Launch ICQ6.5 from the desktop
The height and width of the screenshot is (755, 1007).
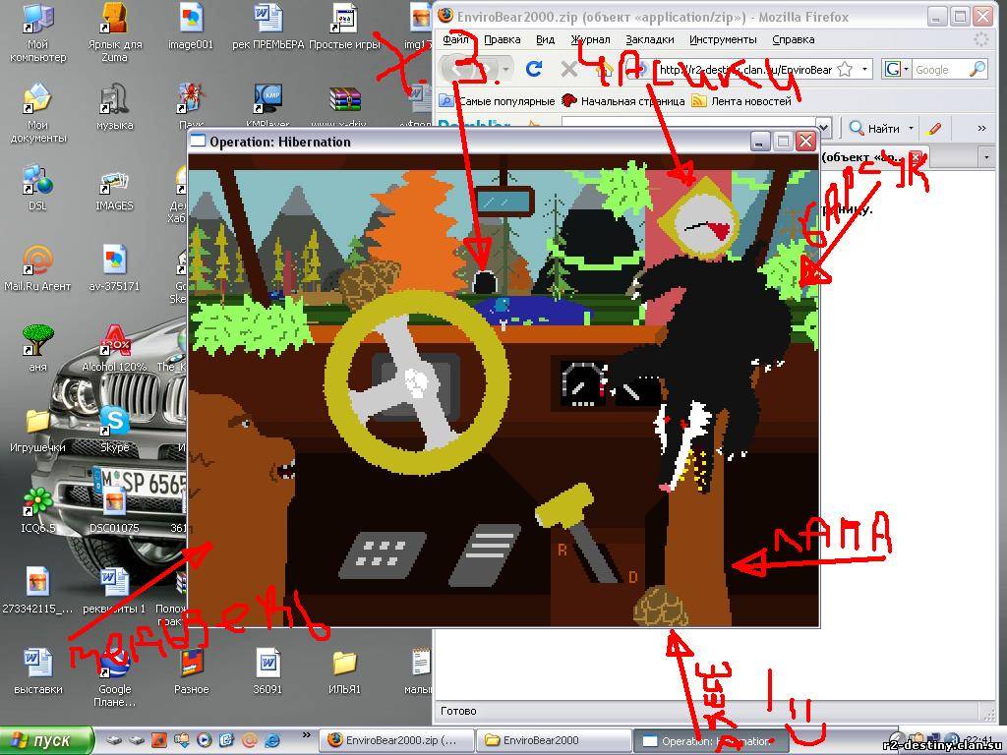(x=37, y=511)
